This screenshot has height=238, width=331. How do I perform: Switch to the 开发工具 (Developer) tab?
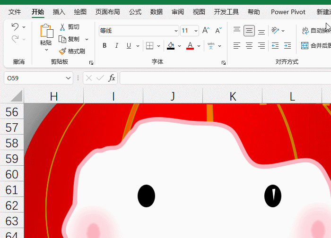226,12
